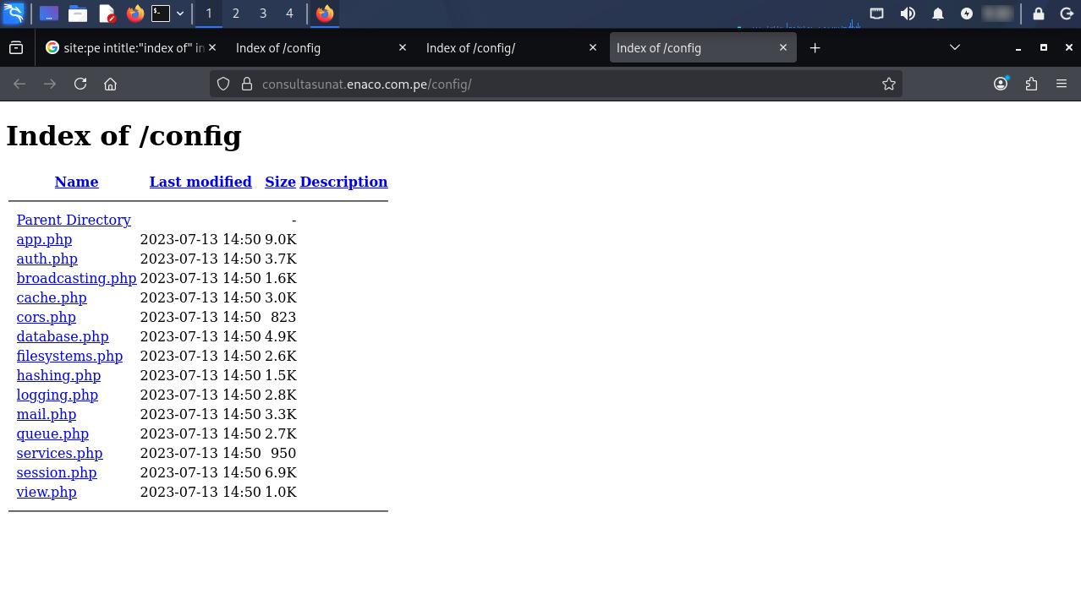Reload the current page
This screenshot has width=1081, height=605.
click(80, 84)
